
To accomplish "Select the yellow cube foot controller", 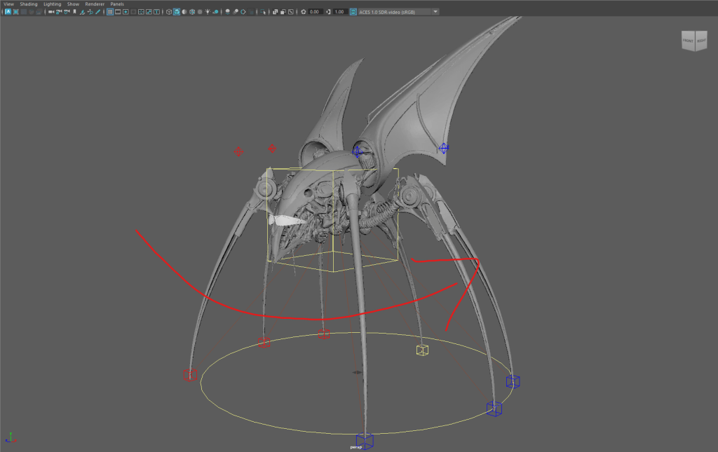I will [x=422, y=350].
